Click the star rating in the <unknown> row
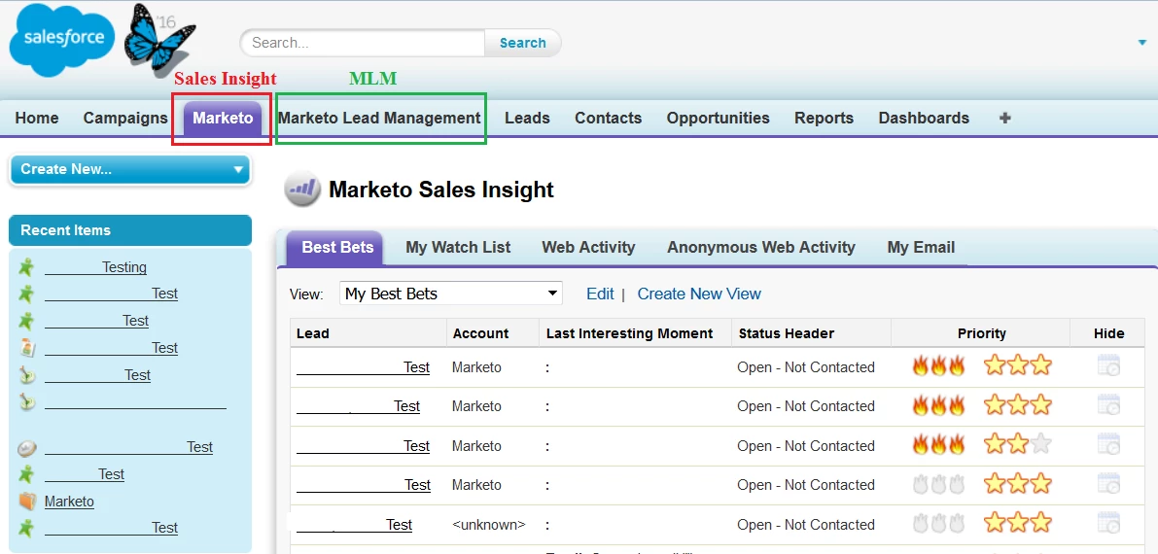This screenshot has height=554, width=1158. 1018,523
